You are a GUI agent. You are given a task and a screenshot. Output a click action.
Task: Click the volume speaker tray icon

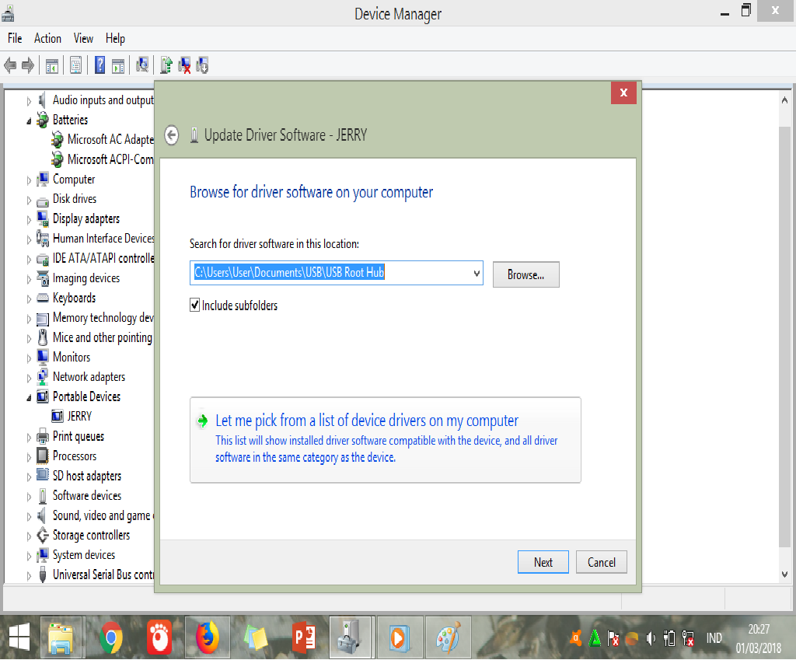tap(651, 638)
